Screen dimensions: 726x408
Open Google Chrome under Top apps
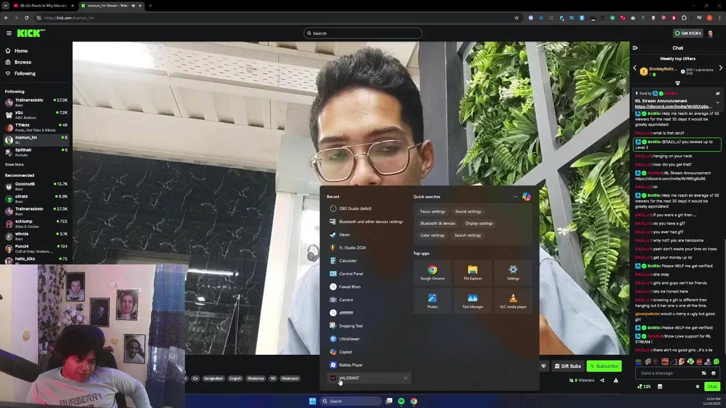432,273
